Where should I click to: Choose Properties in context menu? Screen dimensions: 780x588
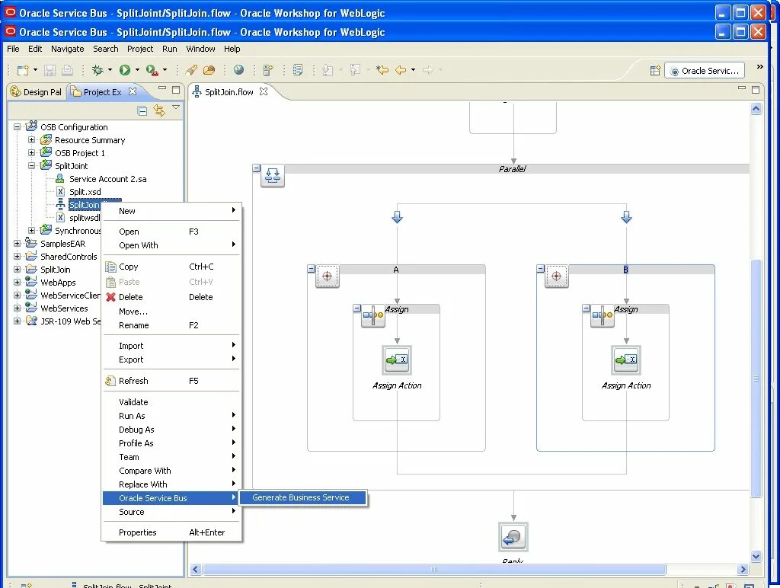tap(171, 532)
